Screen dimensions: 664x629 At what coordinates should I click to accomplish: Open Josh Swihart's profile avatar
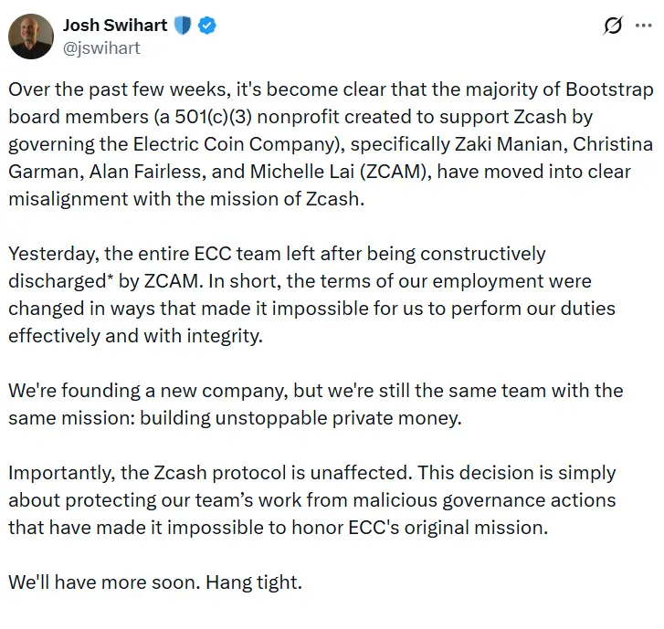pos(31,37)
